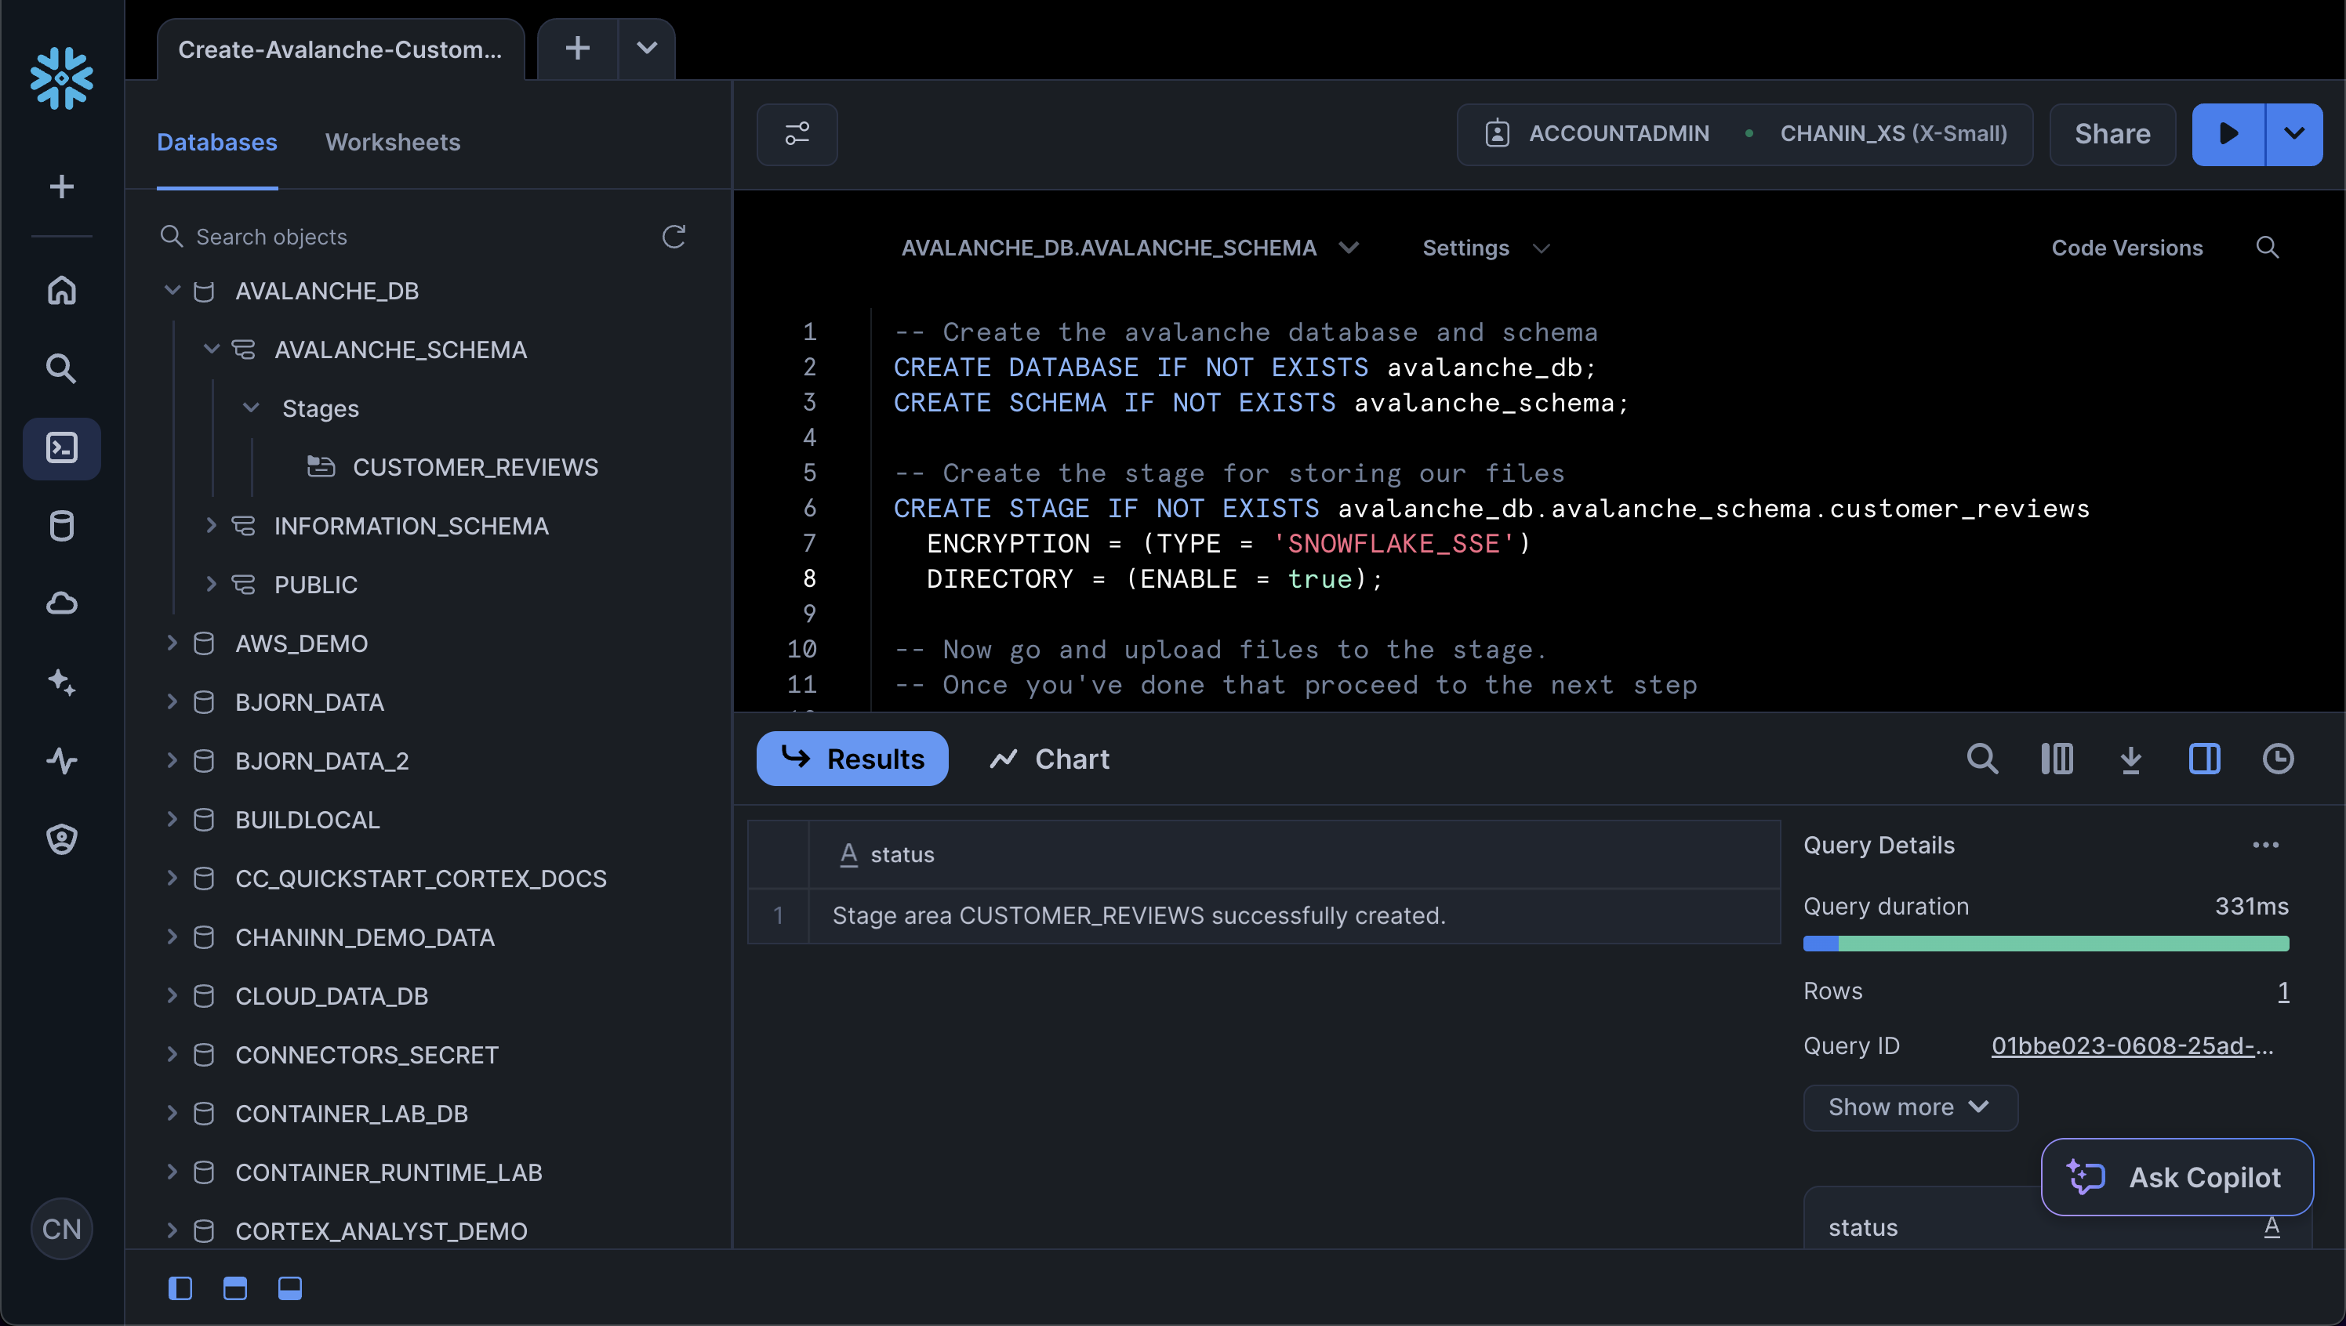Expand Show more in Query Details

pyautogui.click(x=1909, y=1107)
